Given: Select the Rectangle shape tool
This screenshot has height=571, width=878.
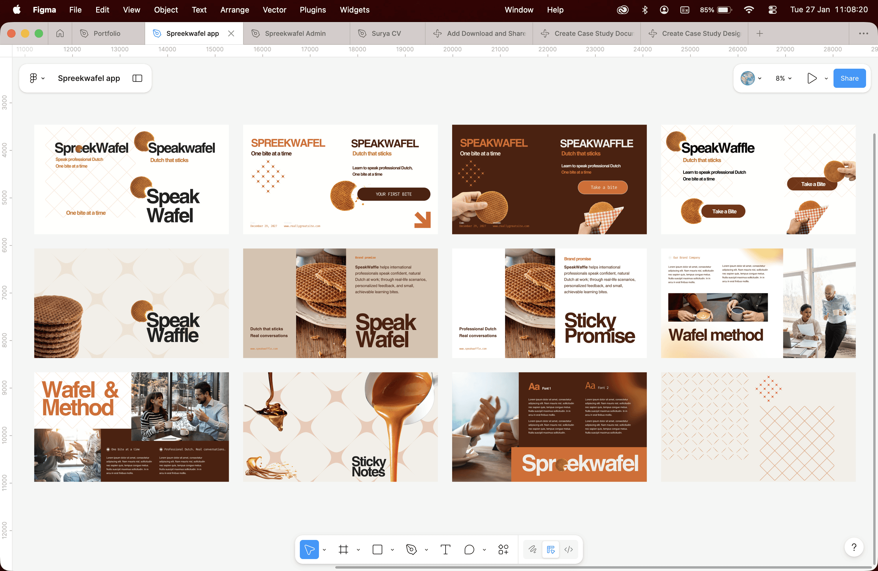Looking at the screenshot, I should click(x=377, y=549).
